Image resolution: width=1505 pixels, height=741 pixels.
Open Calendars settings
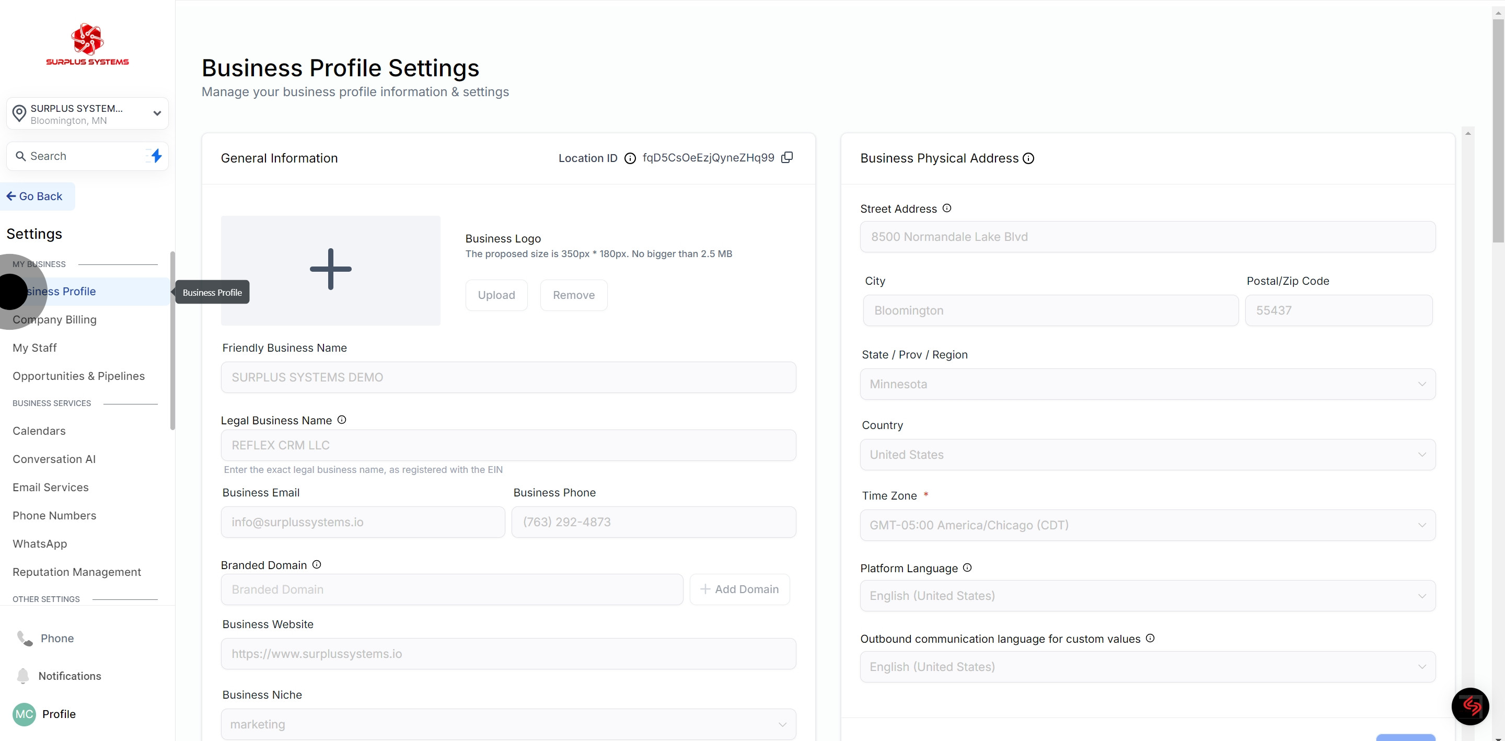(39, 431)
